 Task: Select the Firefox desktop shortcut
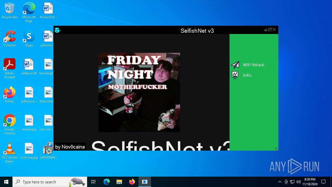(10, 95)
